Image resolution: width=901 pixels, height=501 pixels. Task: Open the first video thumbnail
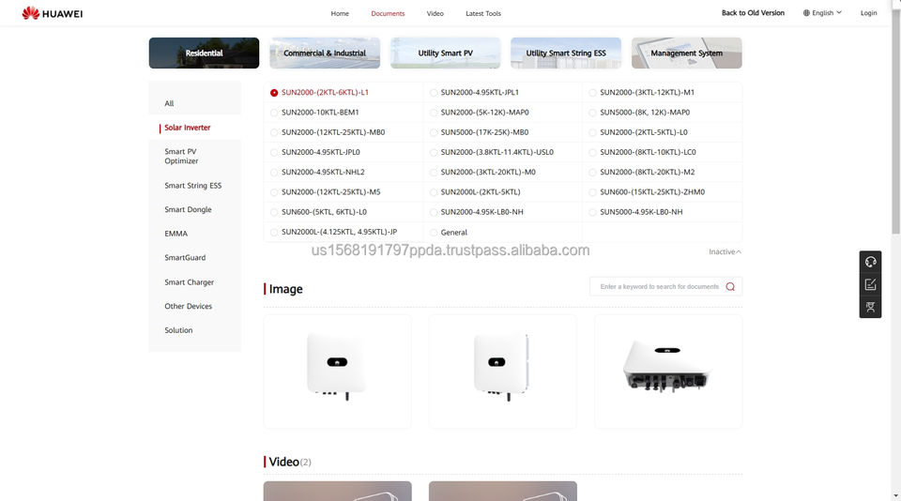pyautogui.click(x=337, y=492)
